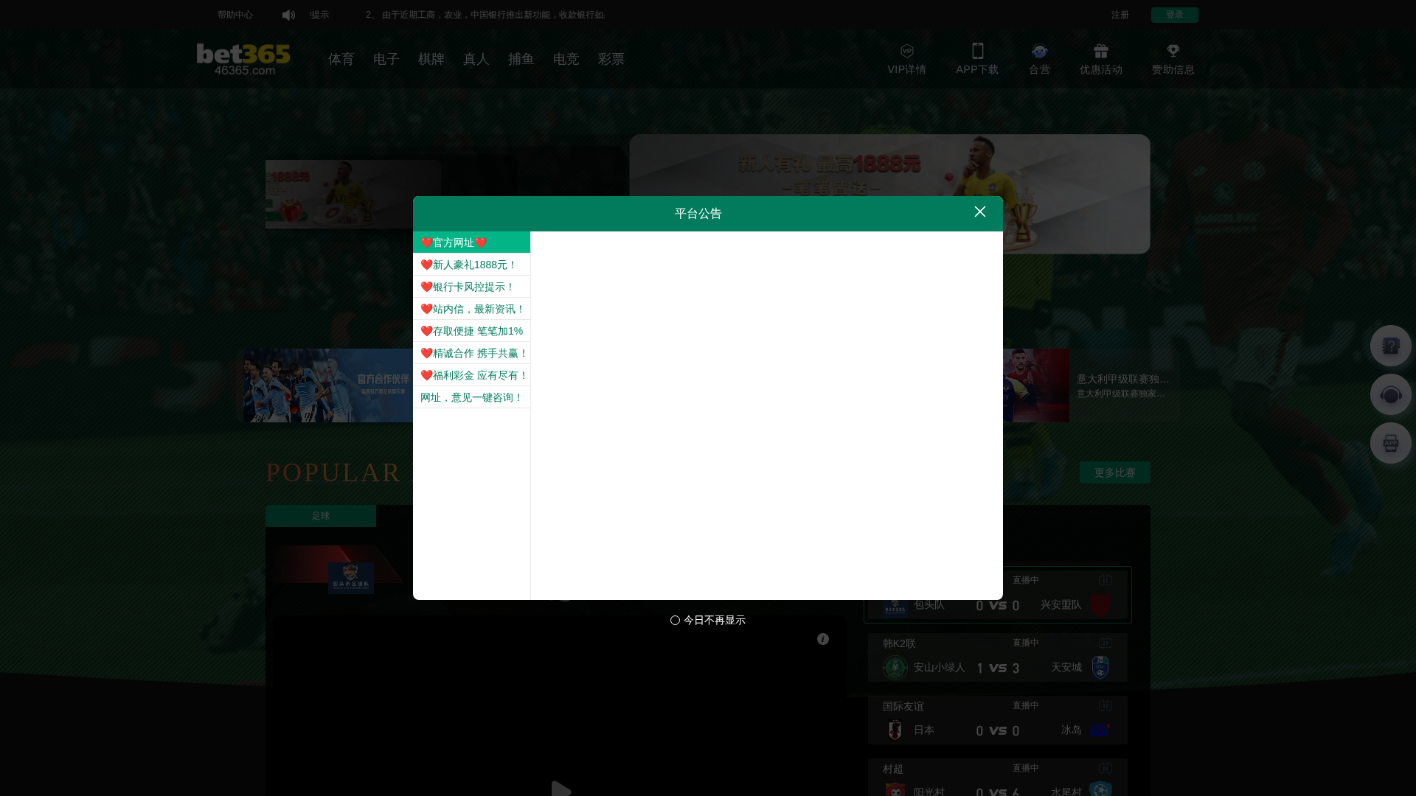Open the 站内信，最新资讯 announcement

[471, 309]
